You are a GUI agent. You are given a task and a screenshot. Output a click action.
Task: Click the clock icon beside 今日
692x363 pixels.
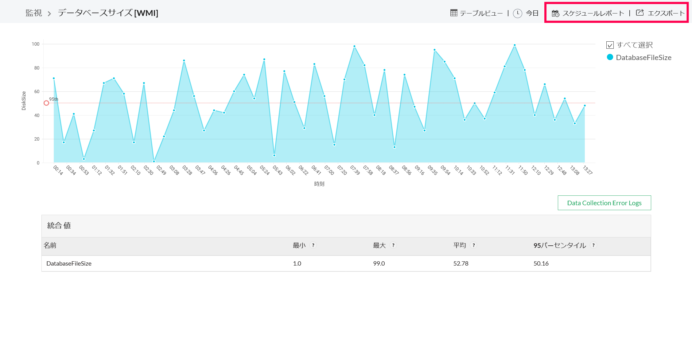[x=518, y=13]
